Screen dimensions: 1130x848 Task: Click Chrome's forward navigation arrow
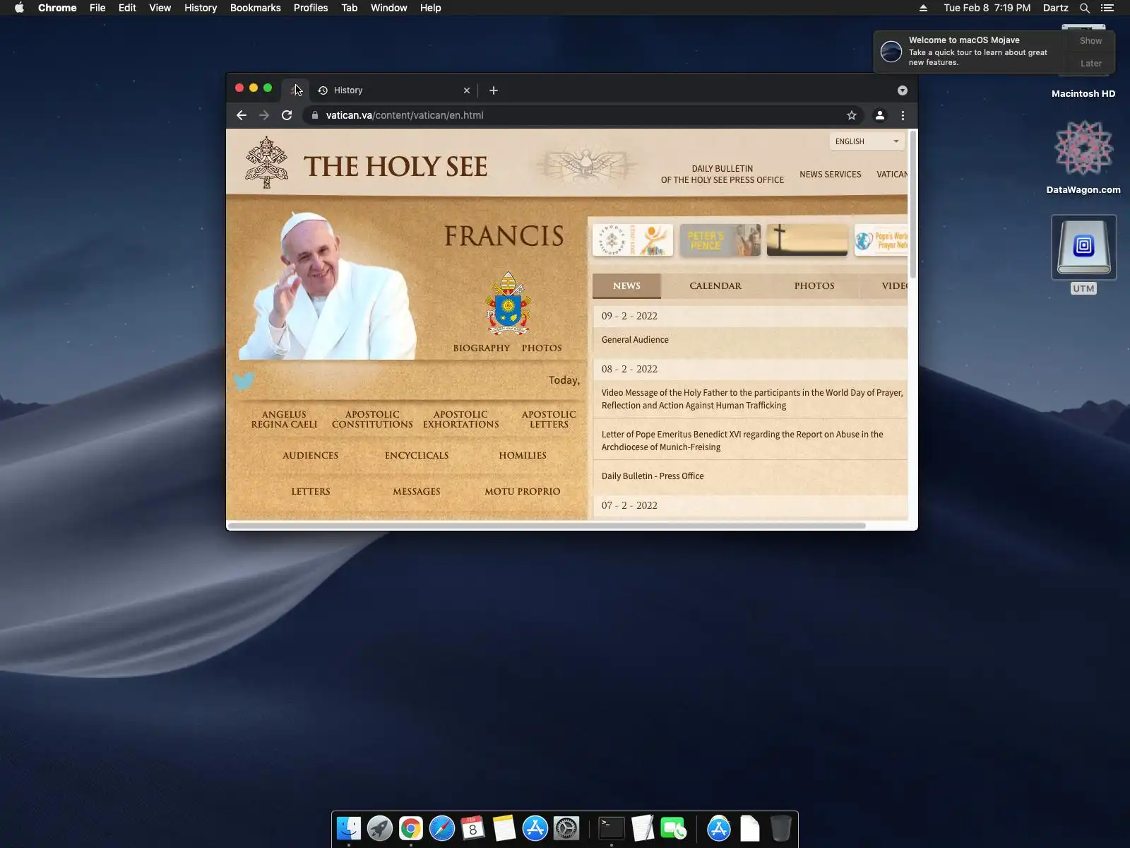pyautogui.click(x=264, y=115)
